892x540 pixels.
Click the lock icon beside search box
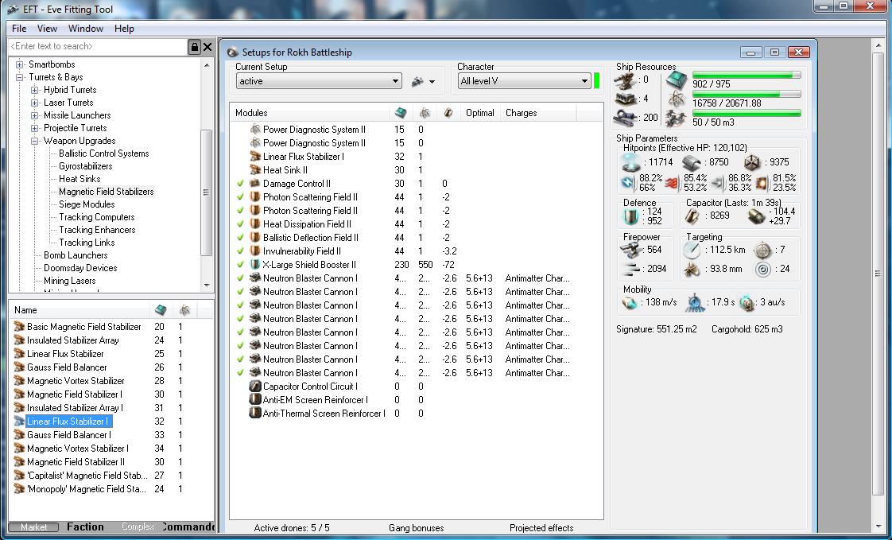(x=194, y=47)
